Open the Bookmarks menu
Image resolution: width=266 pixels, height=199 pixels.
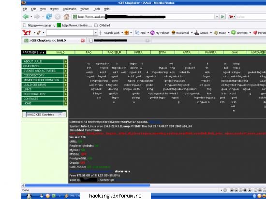69,9
